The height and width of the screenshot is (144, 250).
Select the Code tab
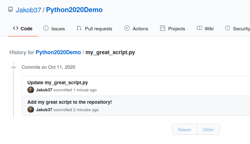[23, 28]
